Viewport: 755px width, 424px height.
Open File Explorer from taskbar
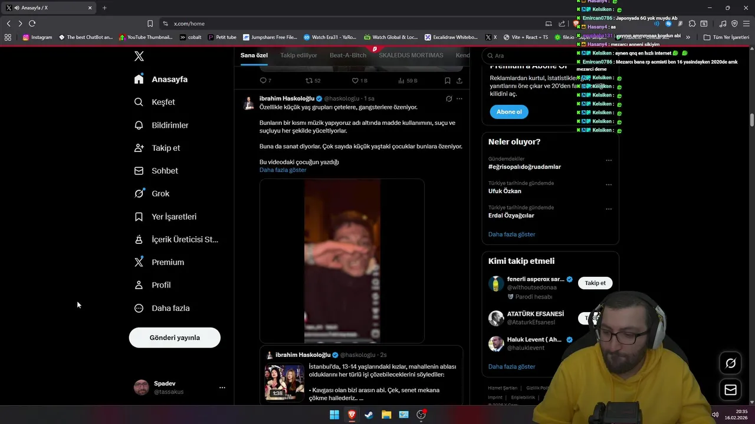386,415
